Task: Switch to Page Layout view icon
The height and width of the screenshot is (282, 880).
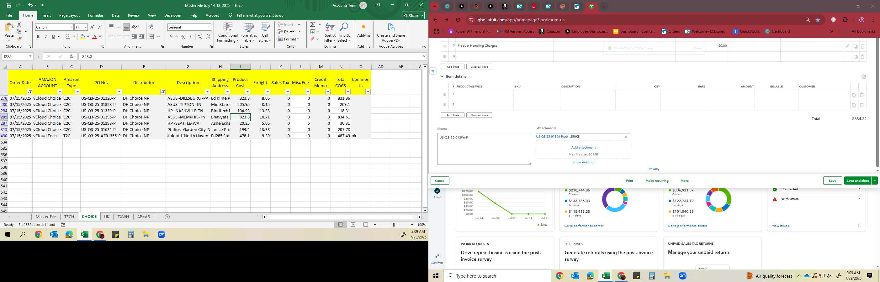Action: coord(353,225)
